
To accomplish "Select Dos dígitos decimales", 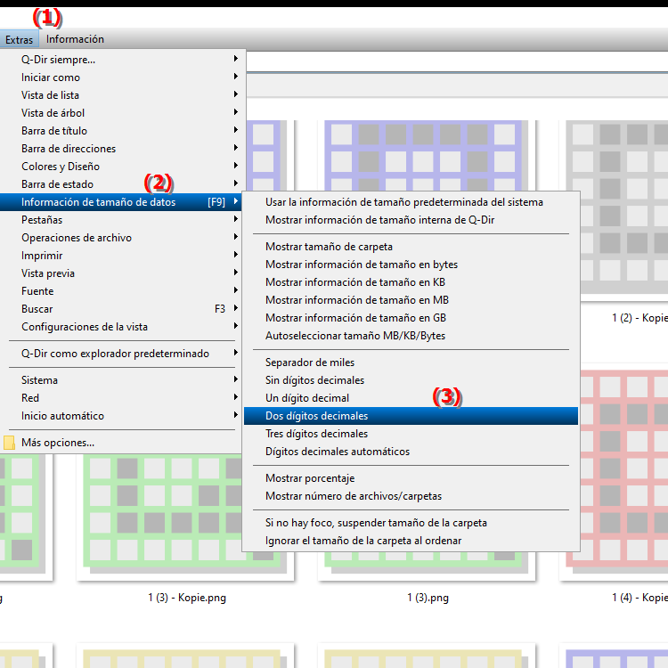I will click(x=411, y=416).
